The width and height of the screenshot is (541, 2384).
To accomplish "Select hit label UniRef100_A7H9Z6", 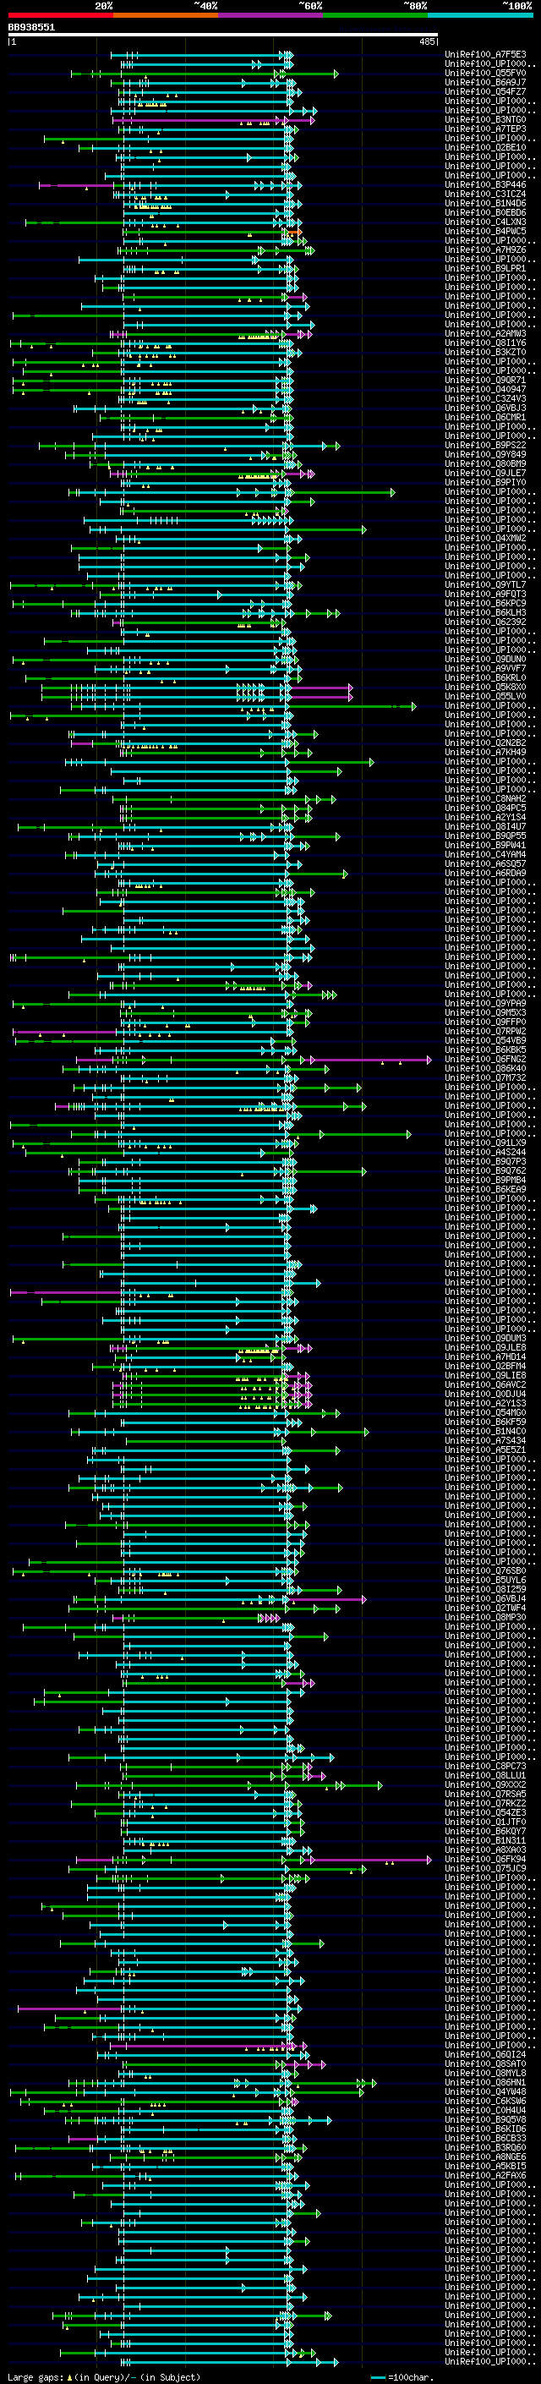I will click(x=485, y=249).
